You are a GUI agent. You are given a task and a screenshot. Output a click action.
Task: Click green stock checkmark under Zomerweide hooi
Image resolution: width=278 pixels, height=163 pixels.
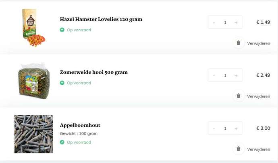62,83
